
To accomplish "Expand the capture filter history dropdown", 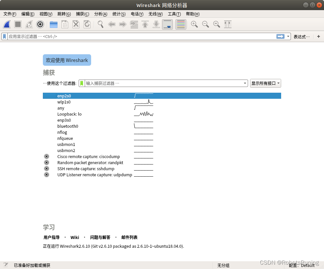I will 245,83.
